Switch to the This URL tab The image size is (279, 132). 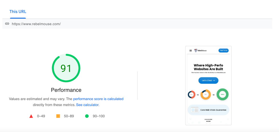(18, 12)
